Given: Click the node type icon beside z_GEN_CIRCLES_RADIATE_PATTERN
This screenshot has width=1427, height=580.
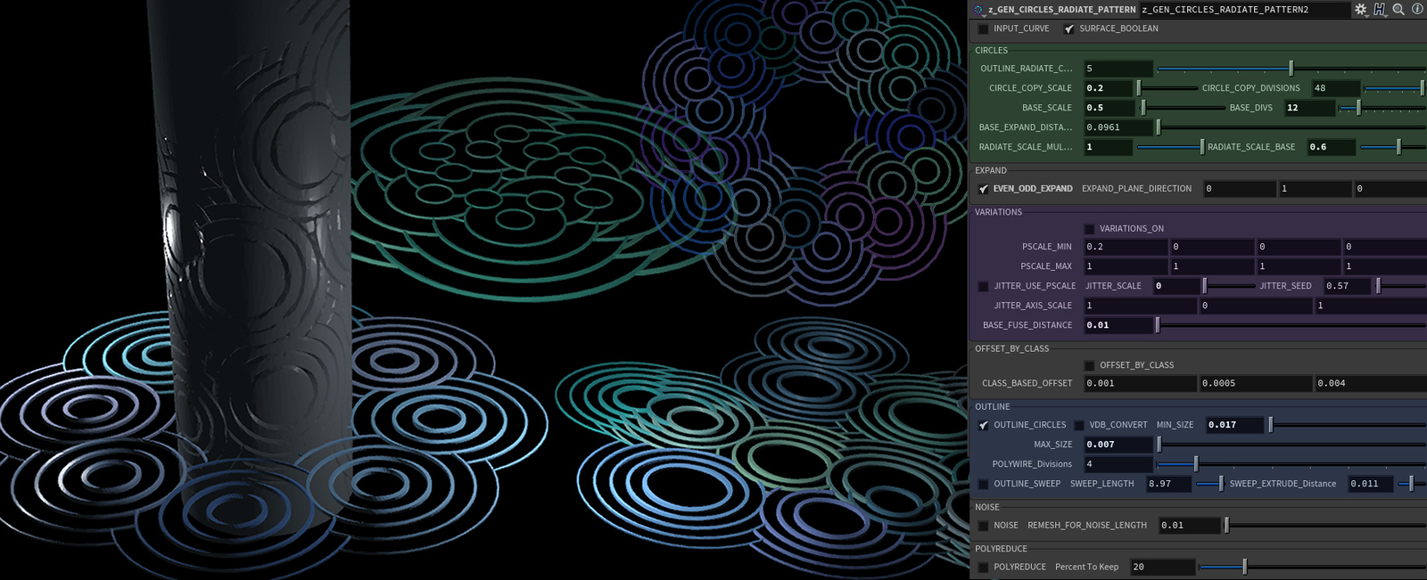Looking at the screenshot, I should (x=978, y=10).
